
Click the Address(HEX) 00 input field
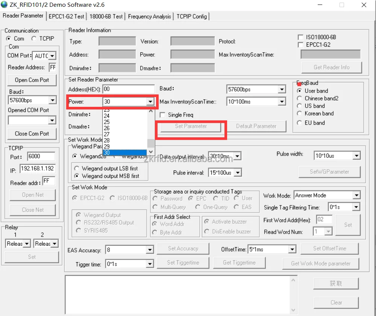pyautogui.click(x=129, y=89)
